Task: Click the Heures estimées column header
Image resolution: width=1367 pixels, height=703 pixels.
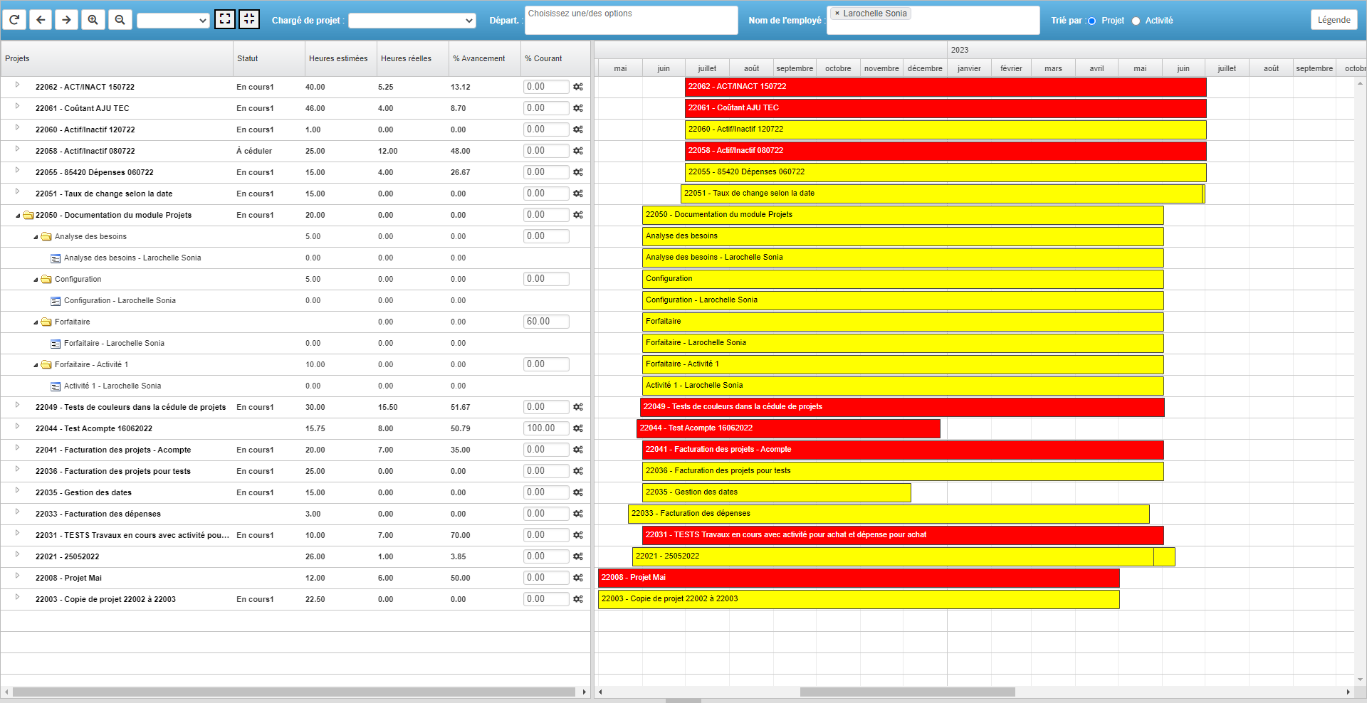Action: [338, 58]
